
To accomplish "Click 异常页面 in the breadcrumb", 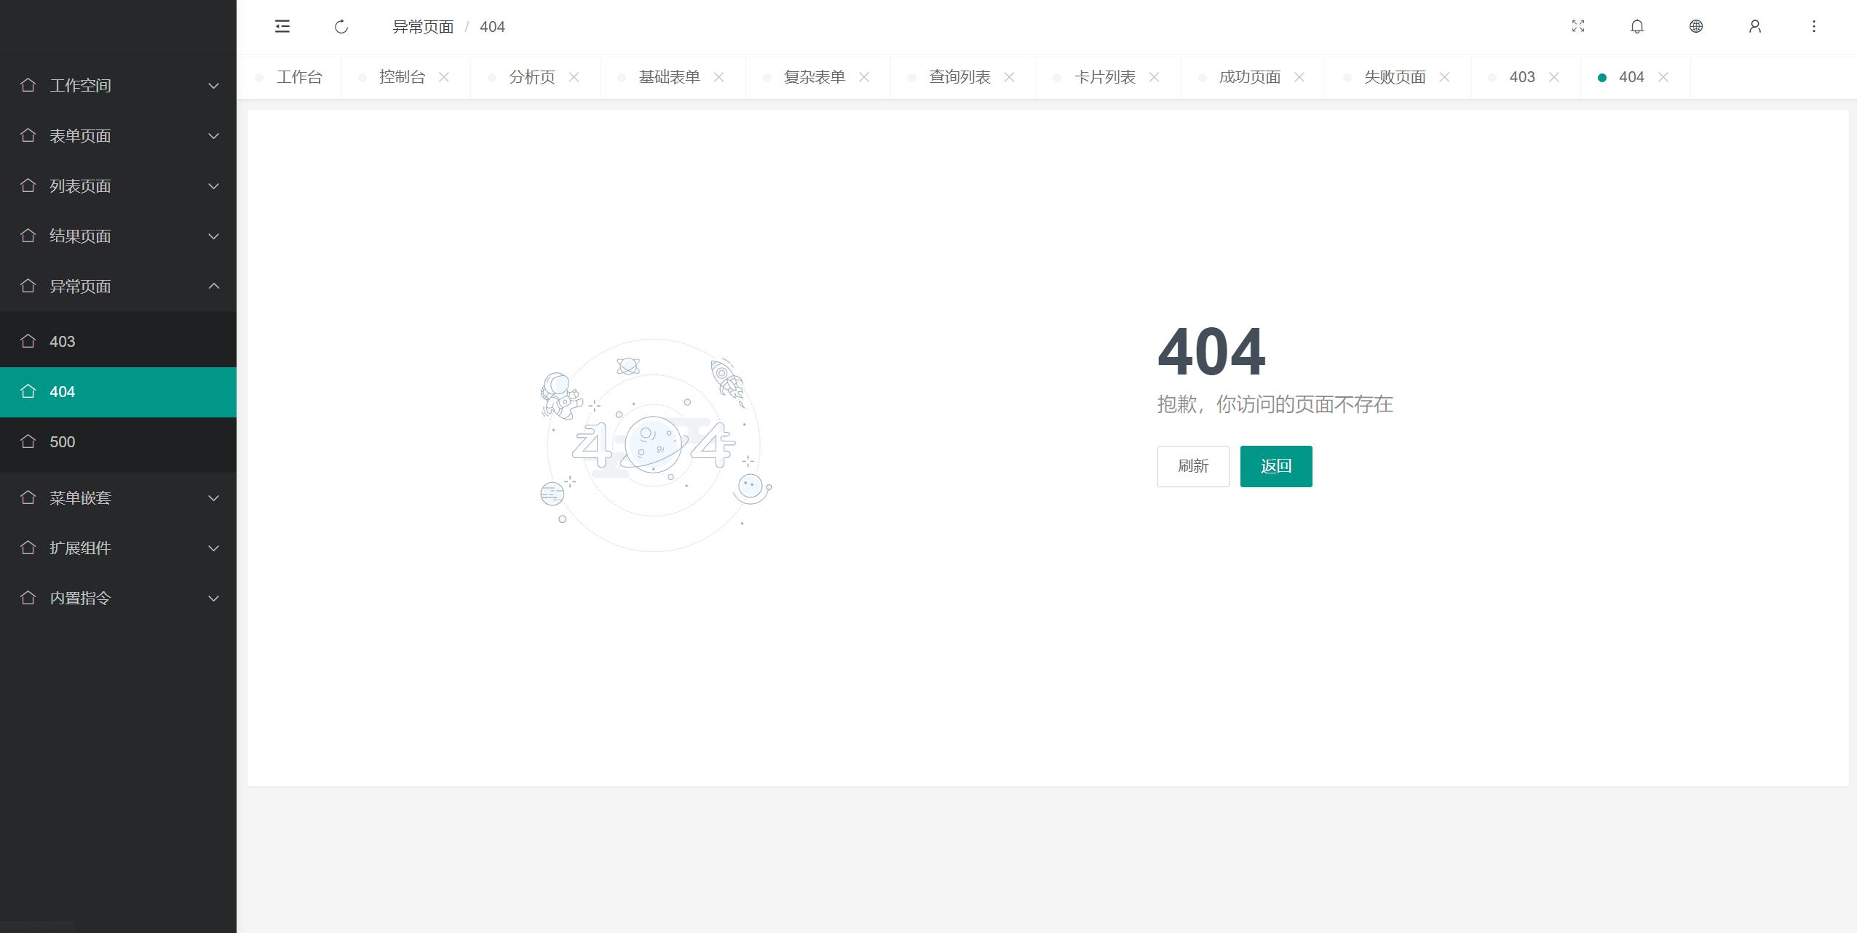I will [423, 27].
